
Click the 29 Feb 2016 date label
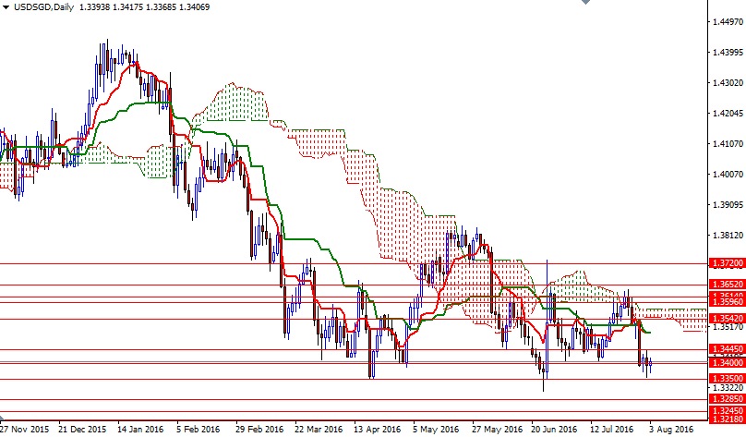(x=257, y=430)
